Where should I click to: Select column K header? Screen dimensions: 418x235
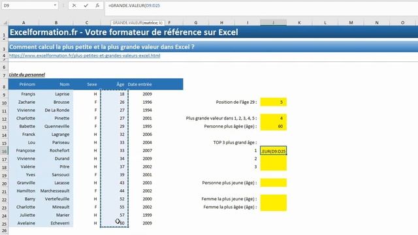[299, 23]
